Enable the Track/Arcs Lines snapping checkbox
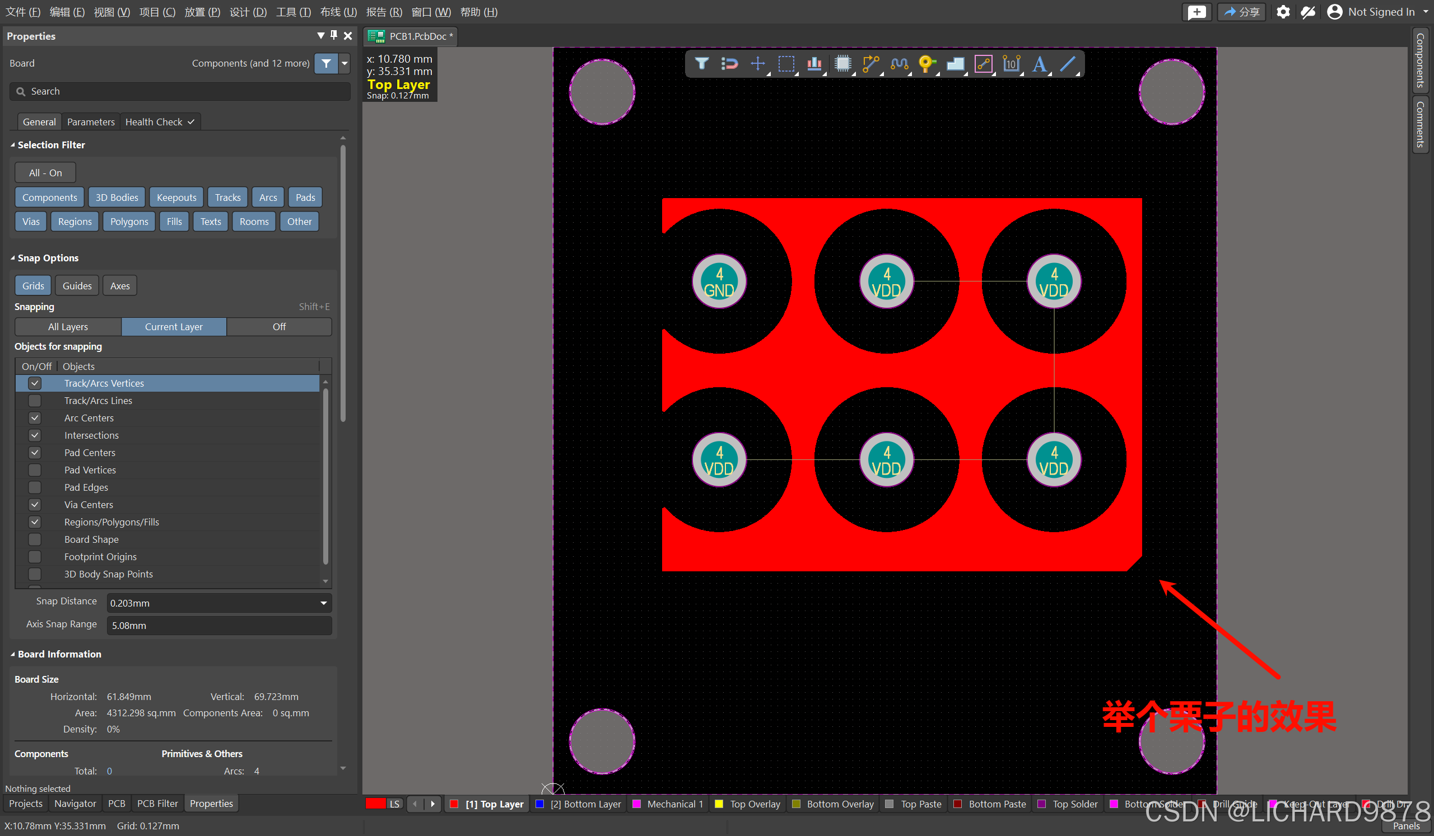Image resolution: width=1434 pixels, height=836 pixels. click(x=35, y=401)
